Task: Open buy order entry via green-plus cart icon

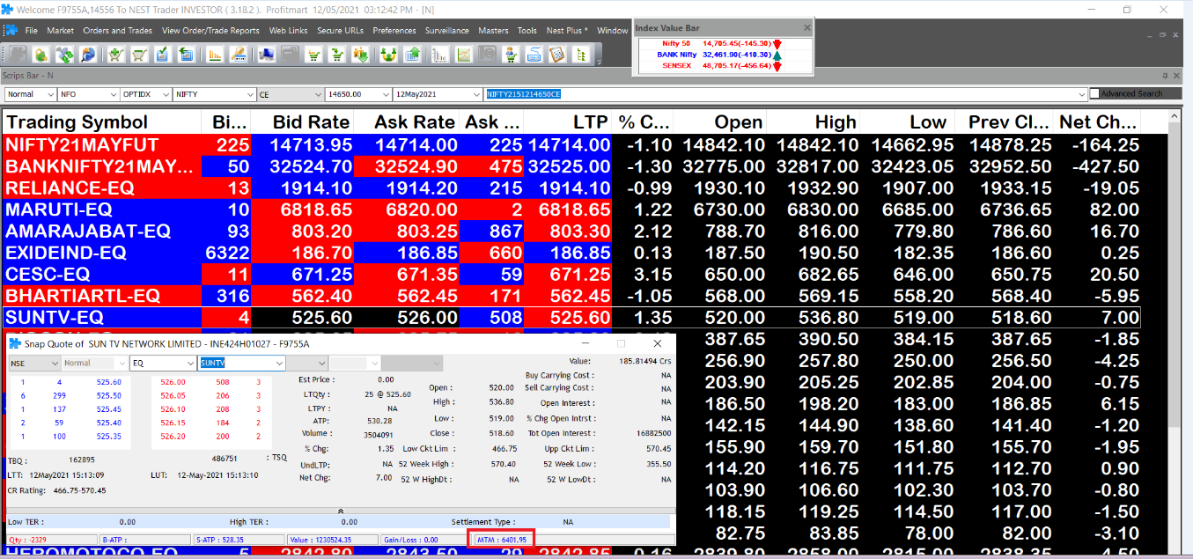Action: click(x=115, y=55)
